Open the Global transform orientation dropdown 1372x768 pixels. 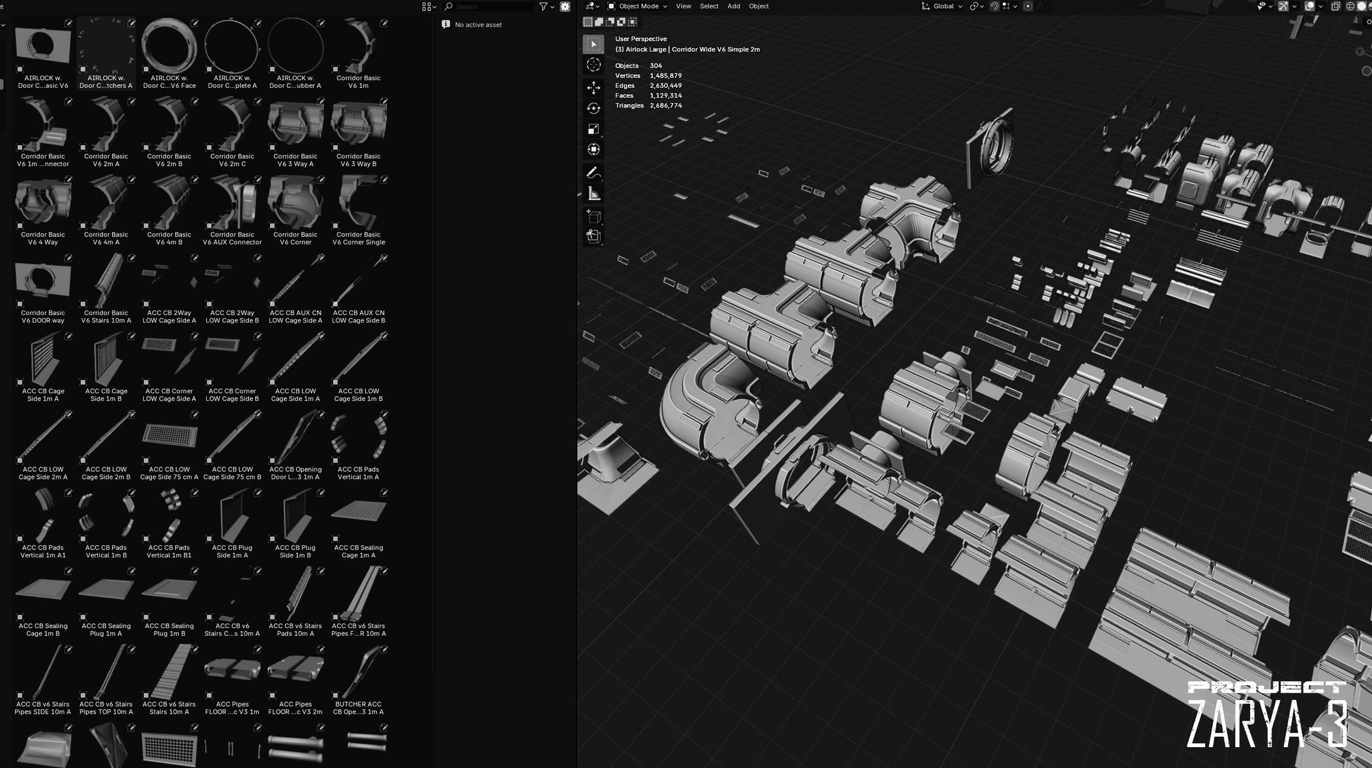942,7
